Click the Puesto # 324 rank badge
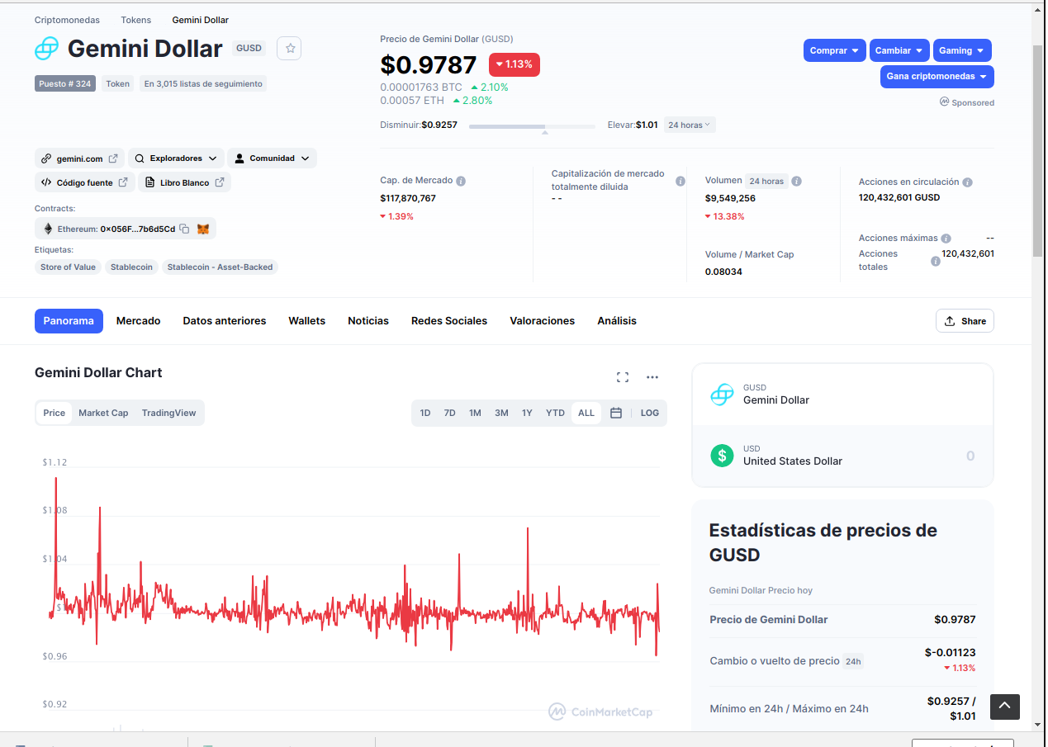Screen dimensions: 1048x747 65,83
